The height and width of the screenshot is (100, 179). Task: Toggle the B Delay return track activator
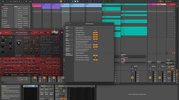coord(160,78)
